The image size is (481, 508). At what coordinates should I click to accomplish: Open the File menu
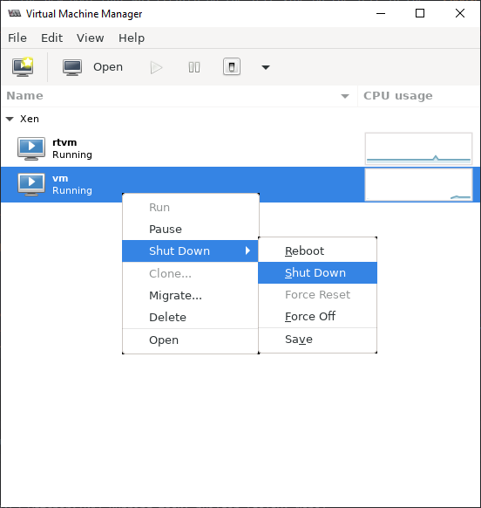[x=17, y=38]
